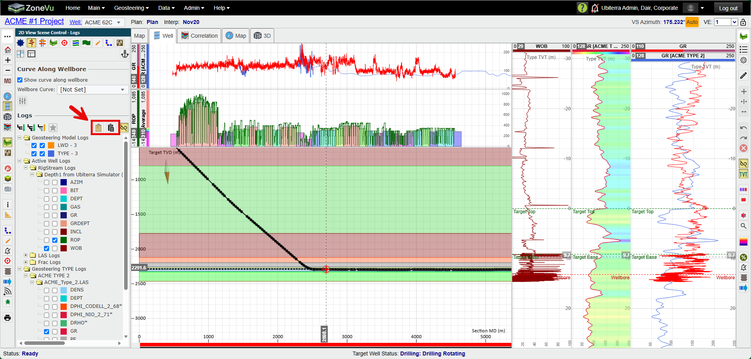
Task: Open the Wellbore Curve dropdown
Action: pyautogui.click(x=93, y=90)
